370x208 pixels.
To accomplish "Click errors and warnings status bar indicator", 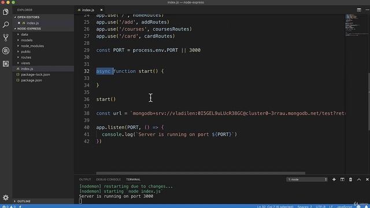I will pyautogui.click(x=9, y=207).
